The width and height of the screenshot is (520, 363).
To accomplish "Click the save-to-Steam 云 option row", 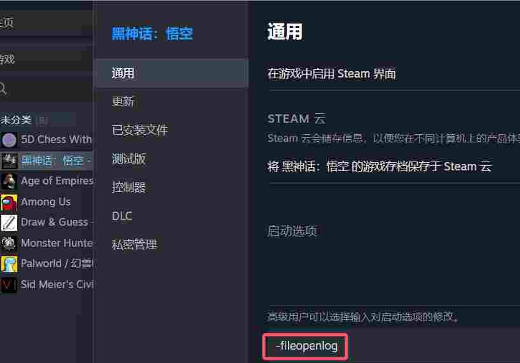I will pos(380,167).
